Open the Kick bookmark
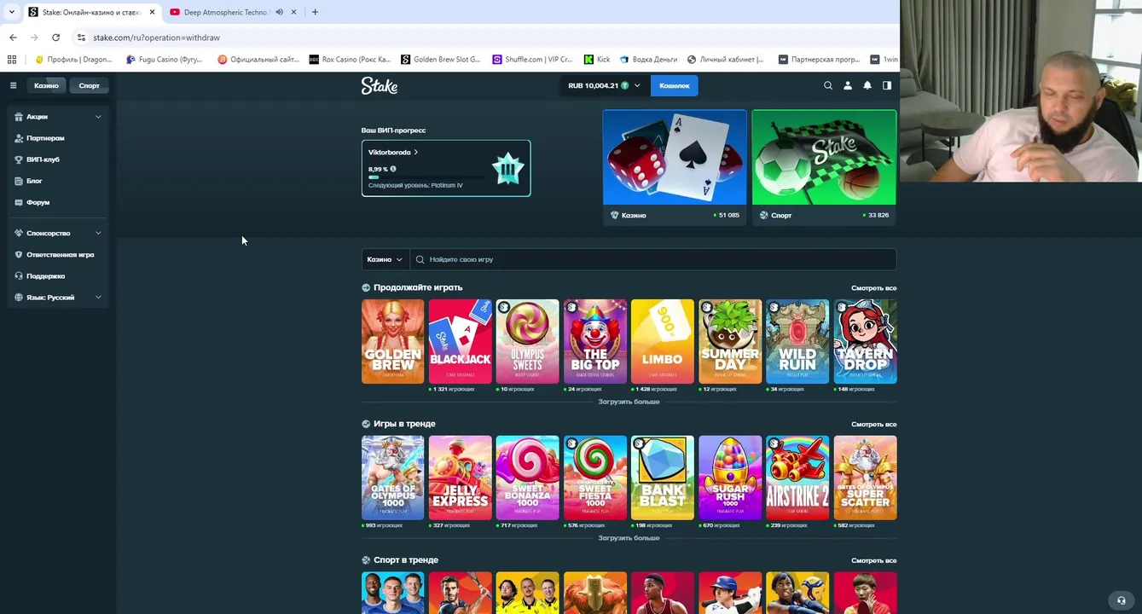Viewport: 1142px width, 614px height. tap(597, 60)
